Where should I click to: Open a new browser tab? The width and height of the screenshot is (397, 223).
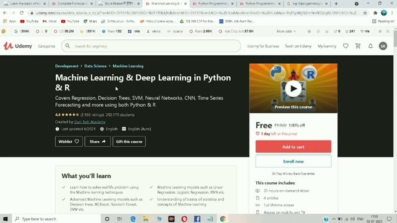336,4
